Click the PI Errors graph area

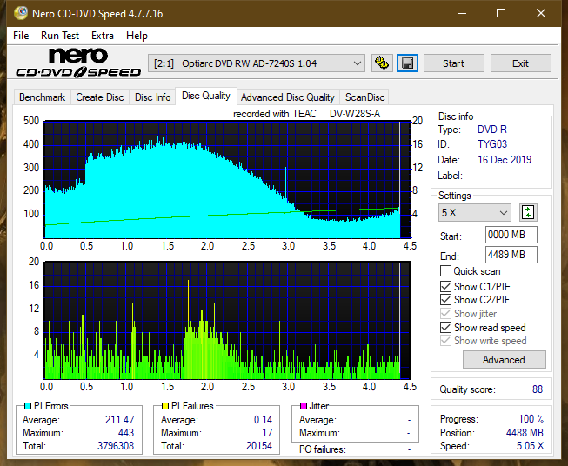pyautogui.click(x=227, y=180)
